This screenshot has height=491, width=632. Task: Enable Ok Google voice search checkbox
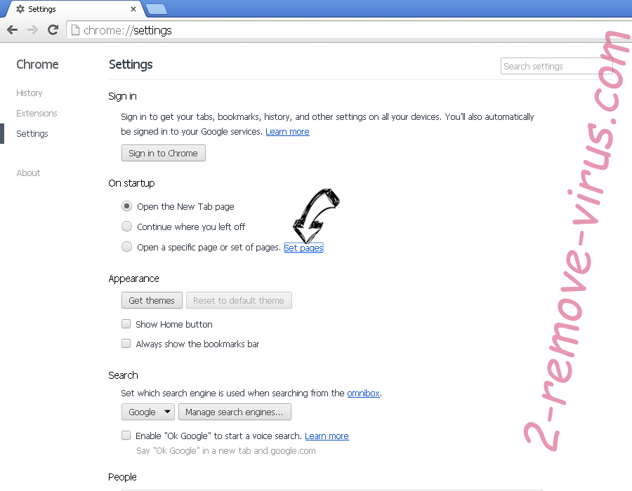(126, 435)
